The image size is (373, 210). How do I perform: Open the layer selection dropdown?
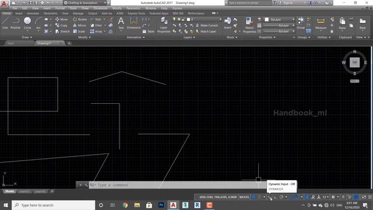197,19
